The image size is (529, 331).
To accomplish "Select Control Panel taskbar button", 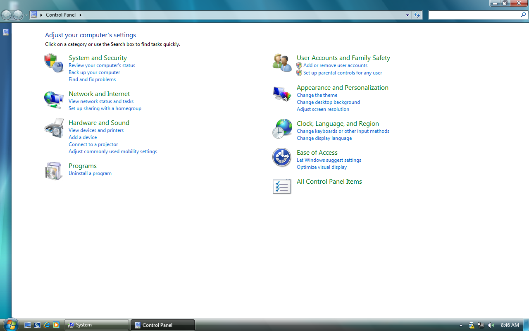I will pyautogui.click(x=163, y=325).
